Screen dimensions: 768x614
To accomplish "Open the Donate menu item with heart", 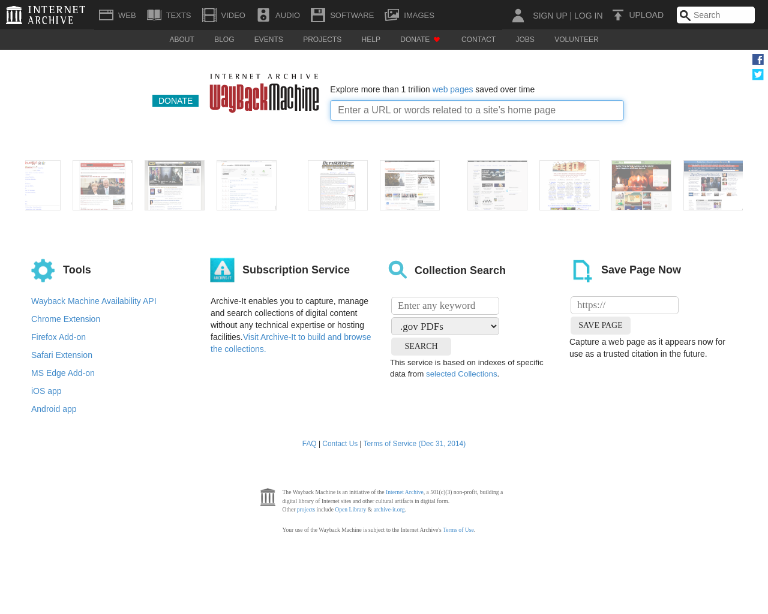I will (420, 40).
